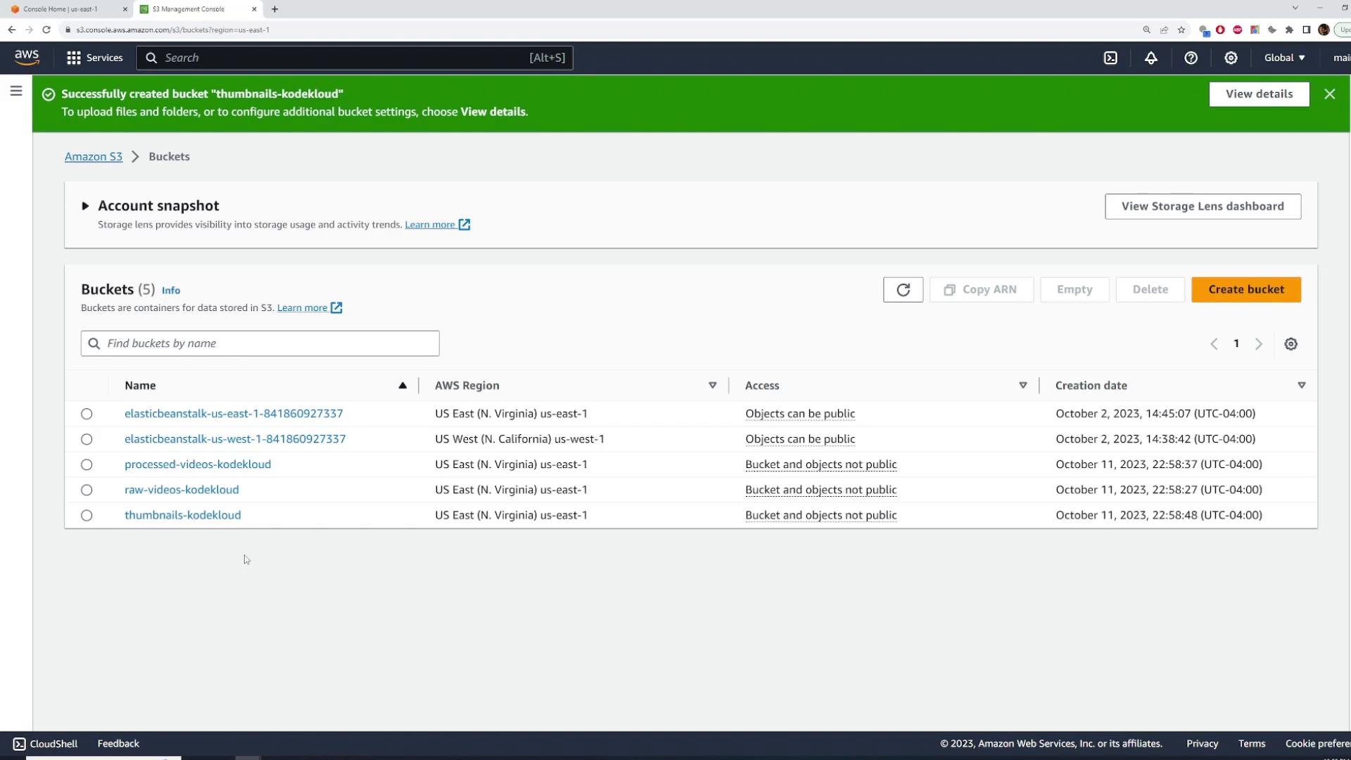Select radio for elasticbeanstalk-us-west-1 bucket
The image size is (1351, 760).
87,439
